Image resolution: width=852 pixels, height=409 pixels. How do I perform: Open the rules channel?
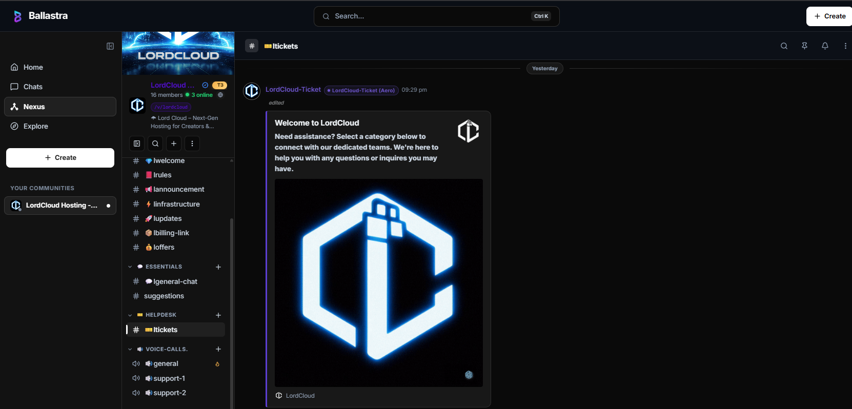tap(175, 175)
